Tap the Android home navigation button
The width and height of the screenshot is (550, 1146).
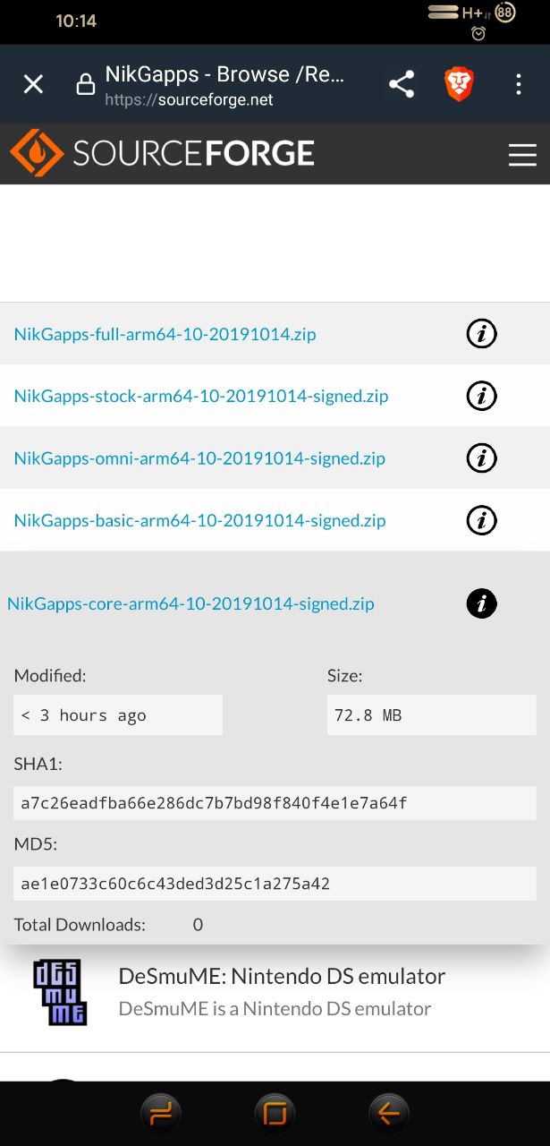tap(275, 1113)
